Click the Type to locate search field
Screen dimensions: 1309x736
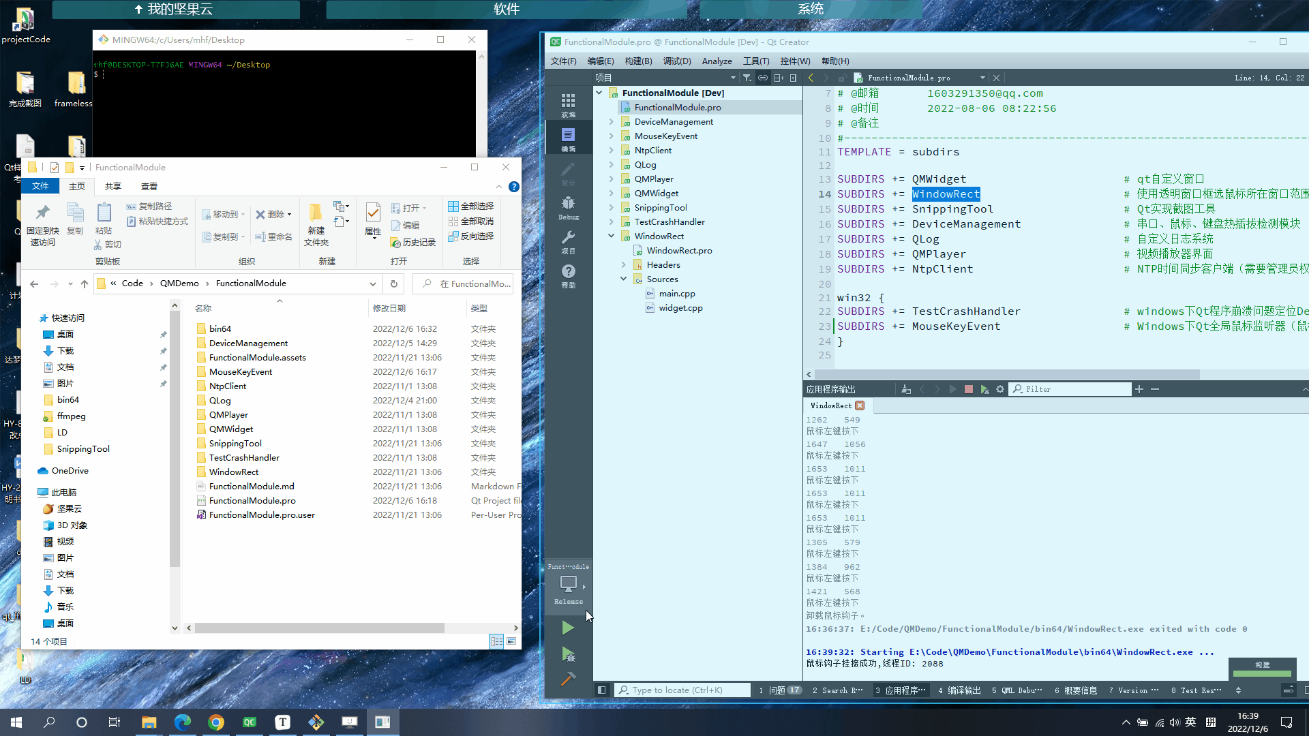point(682,690)
